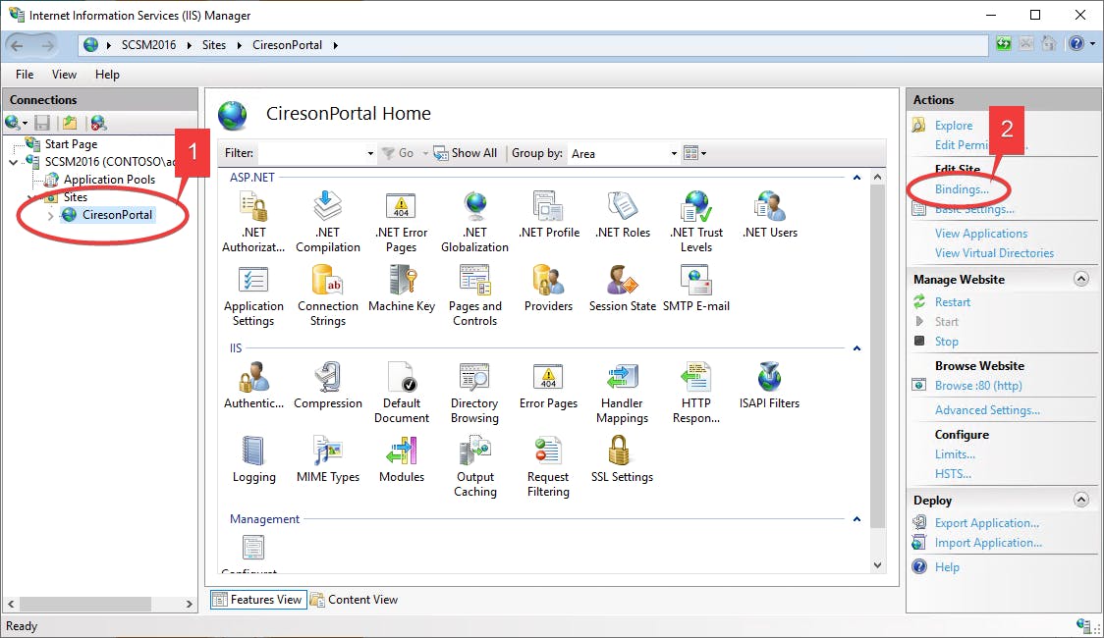Open the view mode dropdown next to Group by
The height and width of the screenshot is (638, 1104).
coord(695,153)
